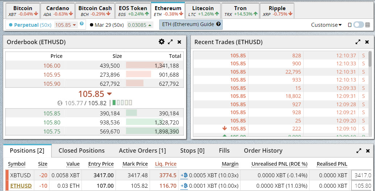375x191 pixels.
Task: Click the globe index price icon
Action: [x=60, y=103]
